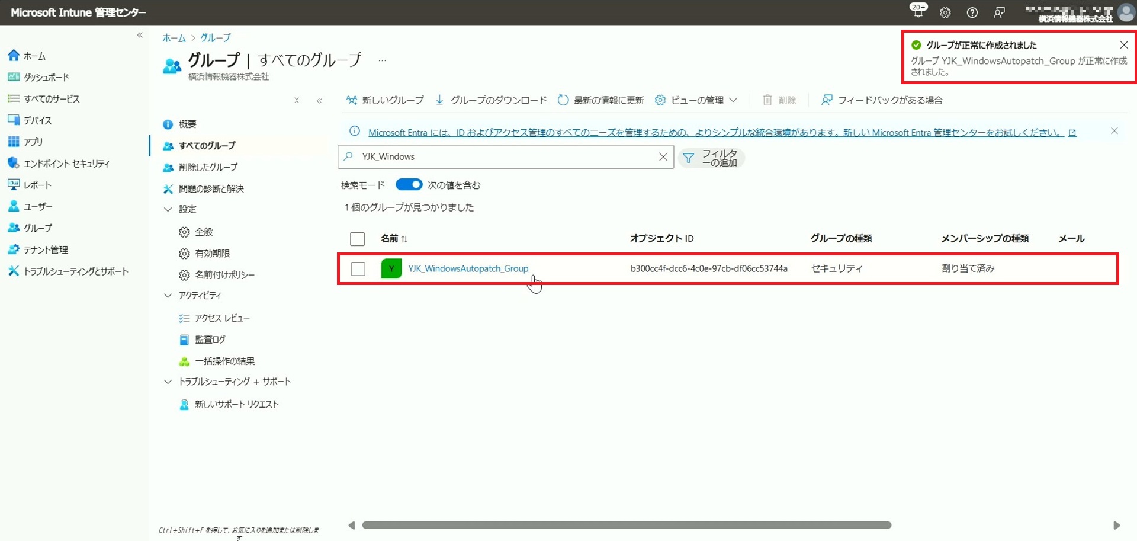Check the YJK_WindowsAutopatch_Group row checkbox
The image size is (1137, 541).
(358, 268)
